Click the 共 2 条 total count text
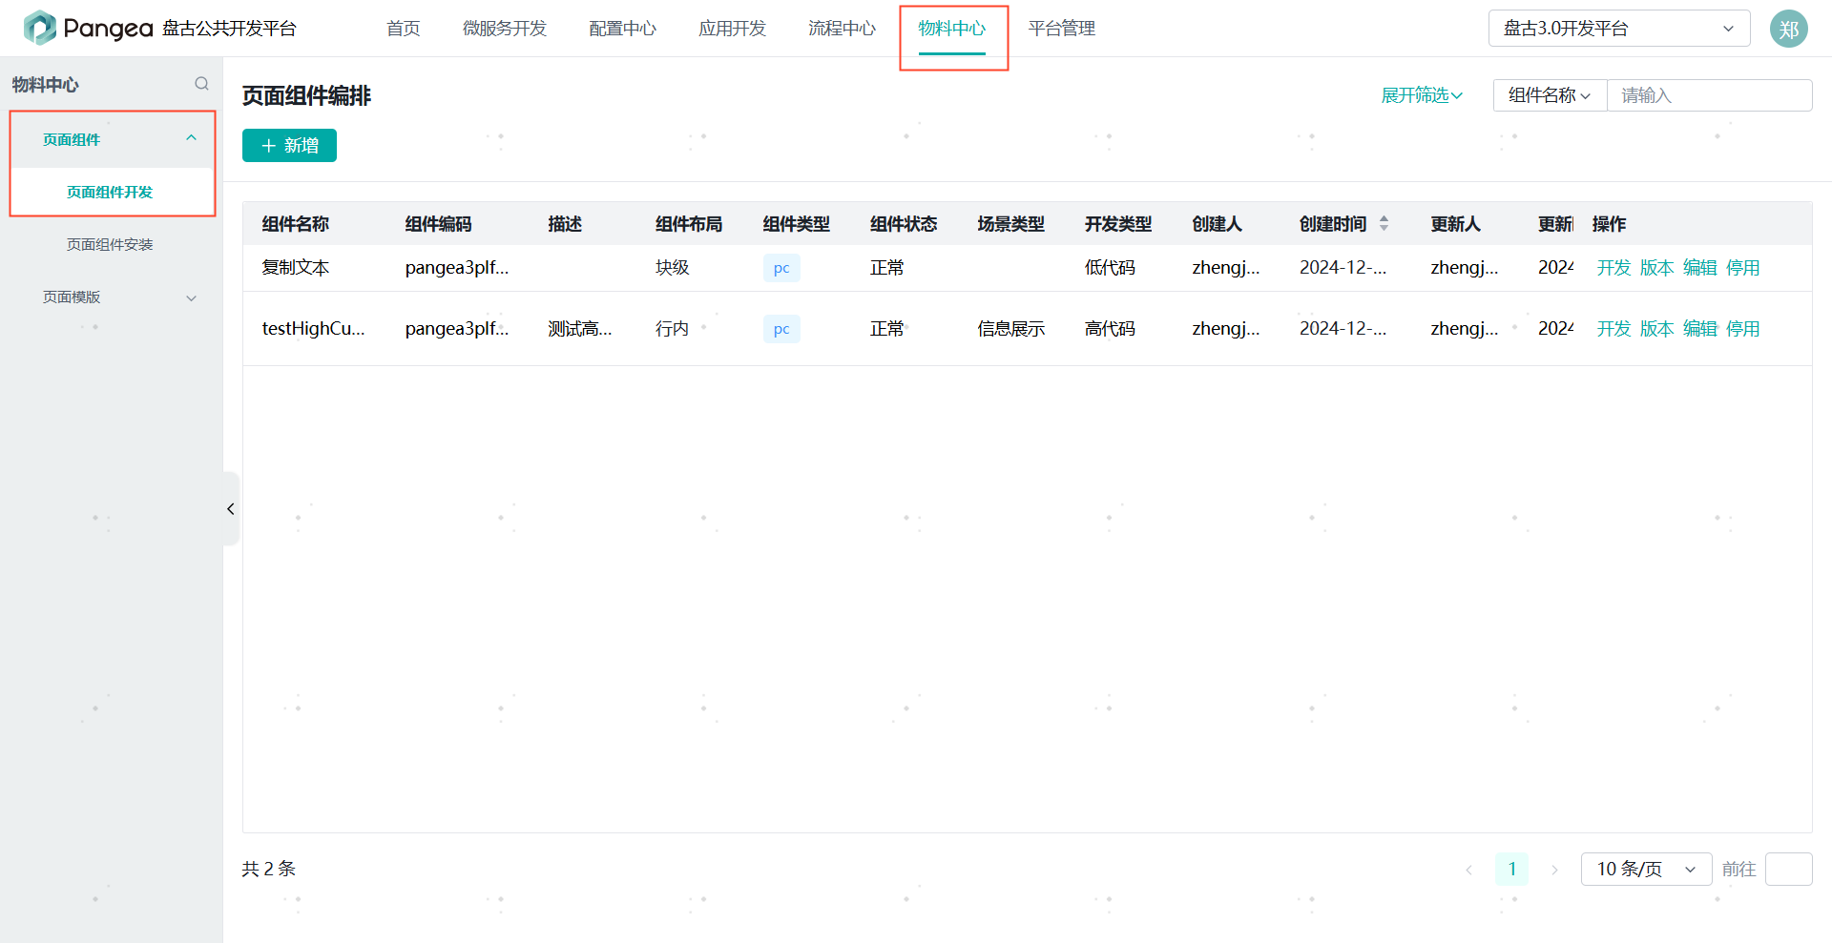 coord(268,869)
